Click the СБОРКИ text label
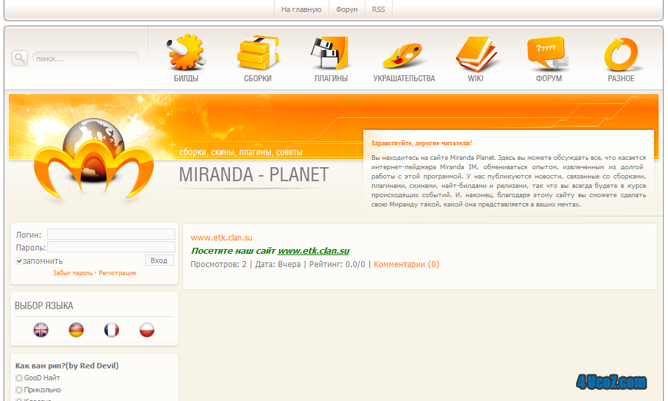Screen dimensions: 668x401 pyautogui.click(x=258, y=79)
